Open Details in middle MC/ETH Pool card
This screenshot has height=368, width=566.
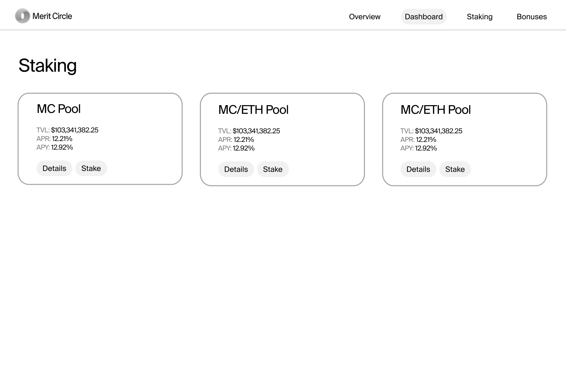[236, 169]
